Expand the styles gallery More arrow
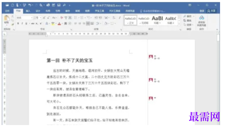226x127 pixels. point(179,24)
